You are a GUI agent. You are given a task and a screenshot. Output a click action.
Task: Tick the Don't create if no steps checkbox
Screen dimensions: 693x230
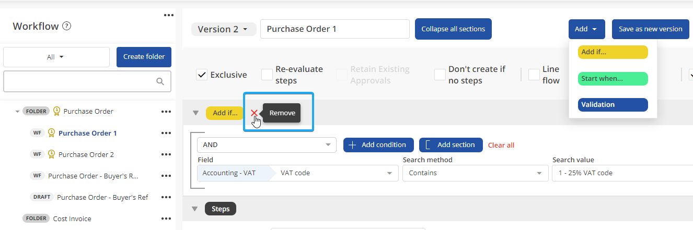(x=440, y=75)
